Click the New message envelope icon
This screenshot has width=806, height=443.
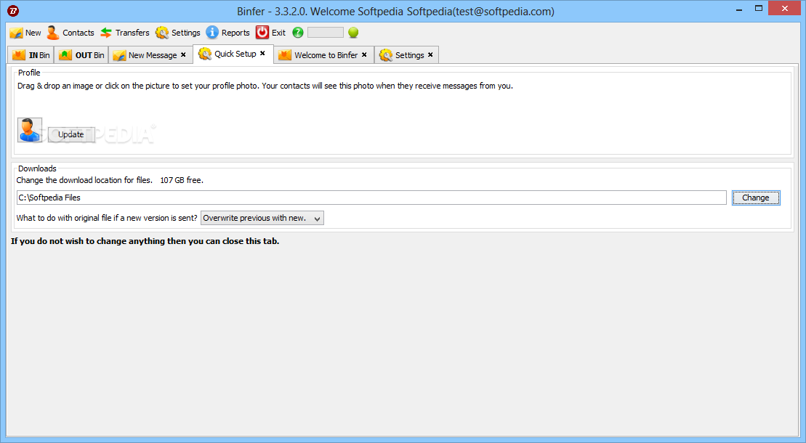pyautogui.click(x=16, y=33)
